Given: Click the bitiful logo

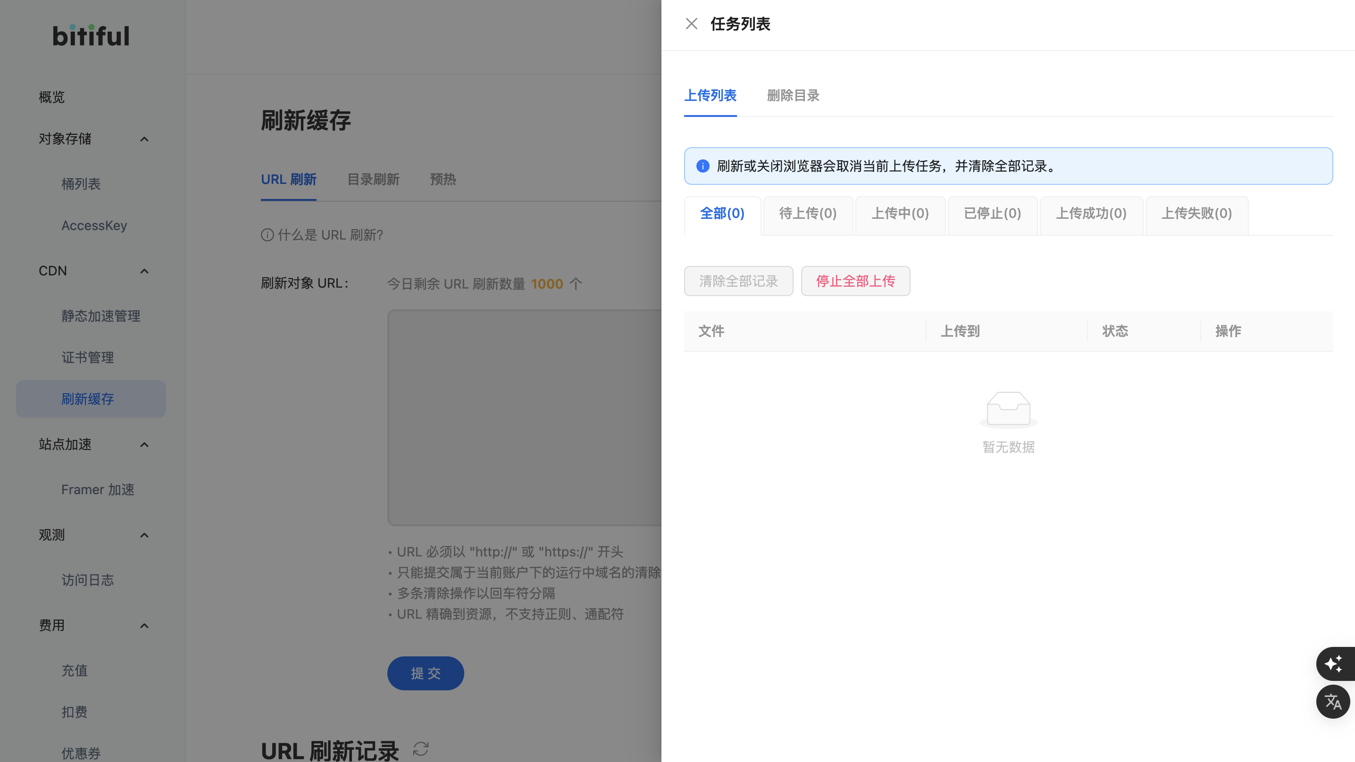Looking at the screenshot, I should click(90, 35).
